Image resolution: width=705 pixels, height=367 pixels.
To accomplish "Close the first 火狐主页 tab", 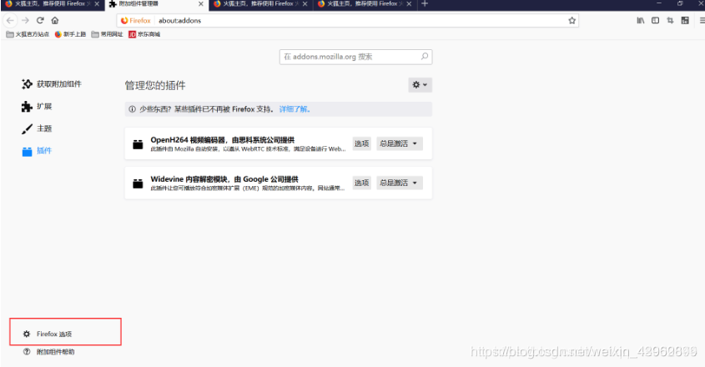I will point(97,3).
